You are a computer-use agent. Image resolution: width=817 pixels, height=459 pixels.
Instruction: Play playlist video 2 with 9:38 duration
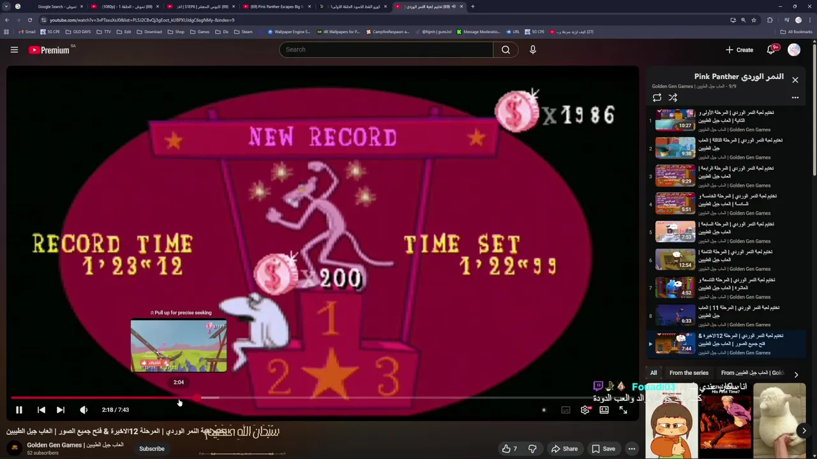tap(726, 148)
